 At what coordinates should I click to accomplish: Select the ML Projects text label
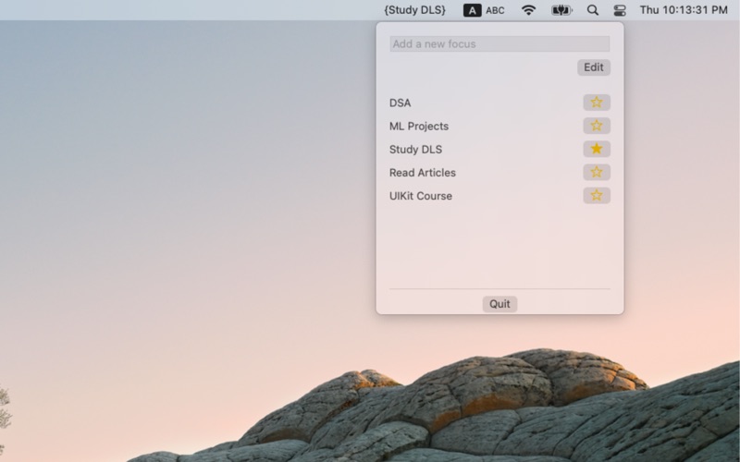pyautogui.click(x=419, y=126)
